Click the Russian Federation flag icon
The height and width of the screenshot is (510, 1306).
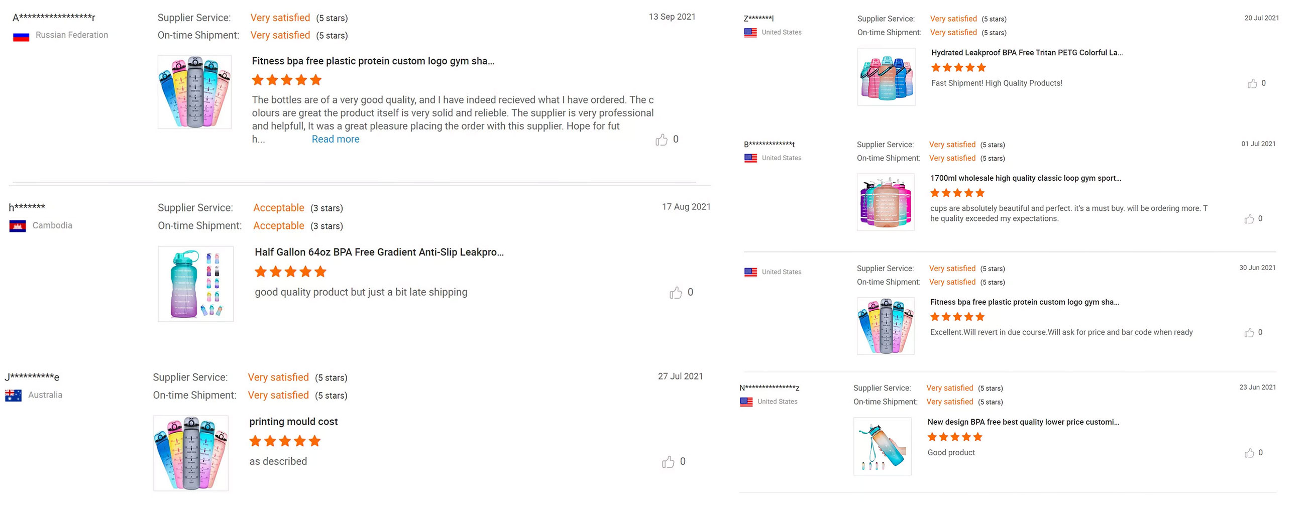(21, 36)
